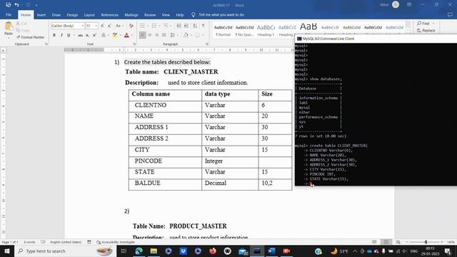The height and width of the screenshot is (257, 457).
Task: Toggle subscript formatting
Action: [87, 35]
